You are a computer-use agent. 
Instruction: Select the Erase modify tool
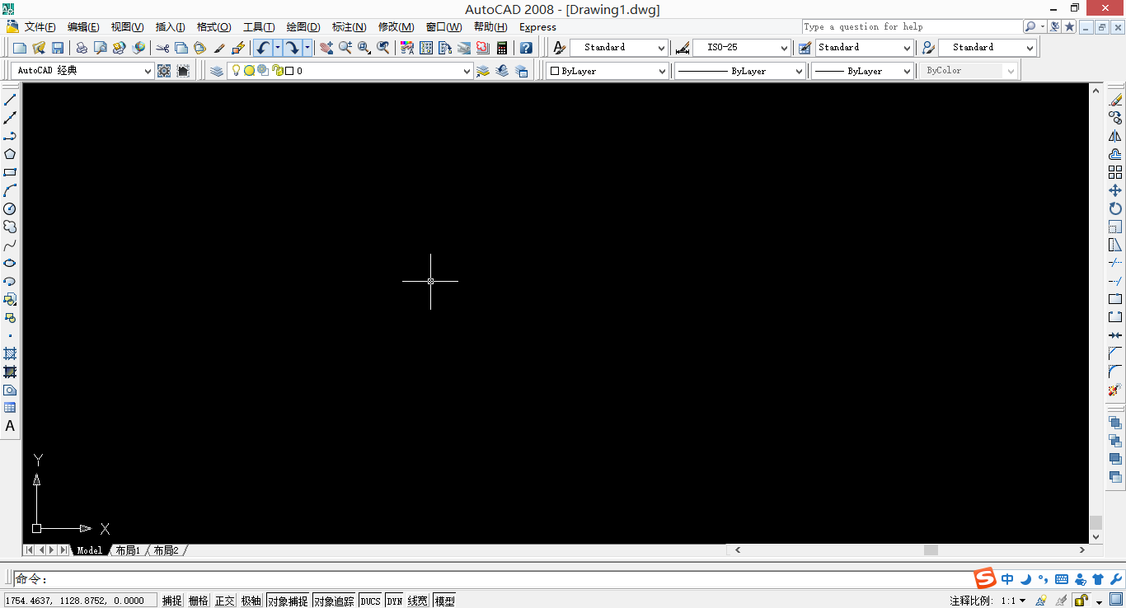point(1115,100)
